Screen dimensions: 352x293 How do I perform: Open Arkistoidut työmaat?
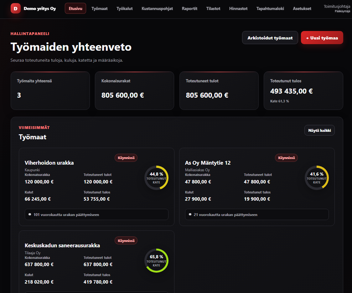pos(270,38)
